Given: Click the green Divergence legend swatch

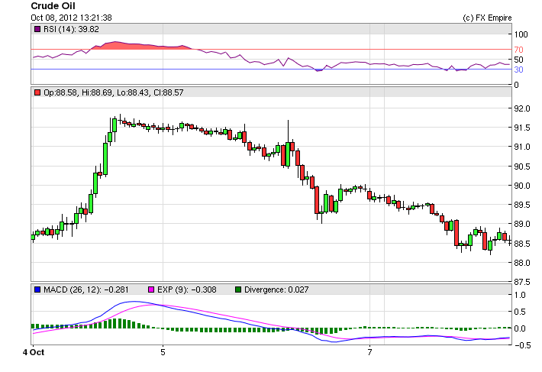Looking at the screenshot, I should (x=238, y=290).
